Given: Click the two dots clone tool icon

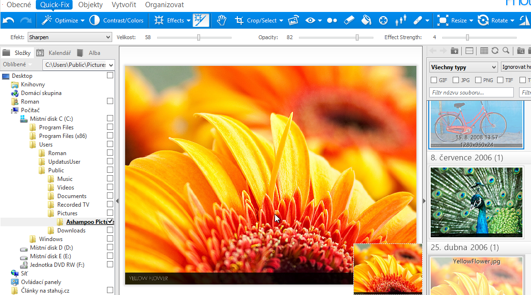Looking at the screenshot, I should [x=332, y=21].
